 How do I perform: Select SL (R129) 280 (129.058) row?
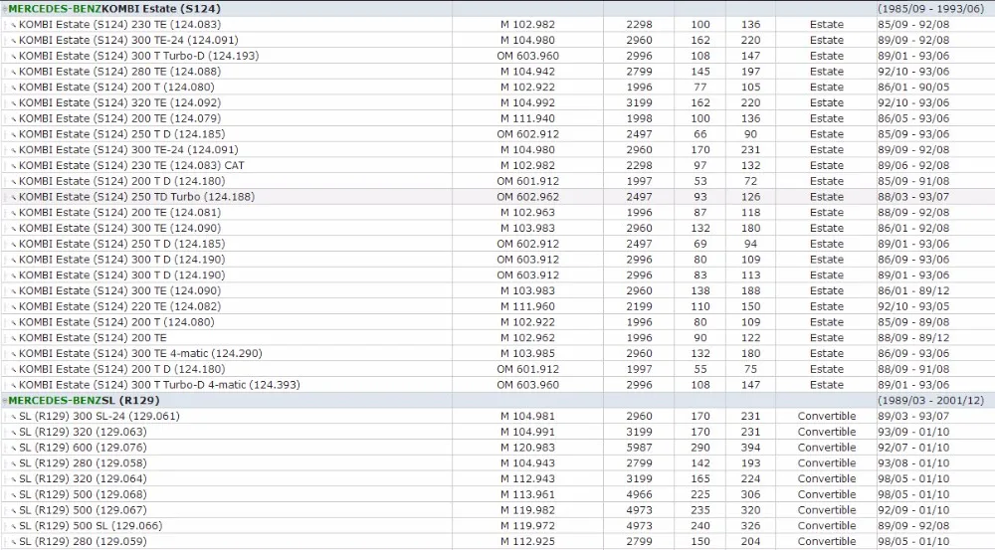click(x=497, y=463)
